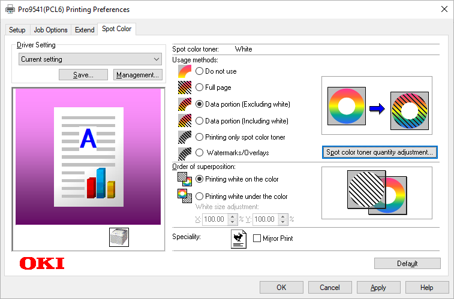Click the printer thumbnail below the preview
Viewport: 454px width, 299px height.
[119, 237]
